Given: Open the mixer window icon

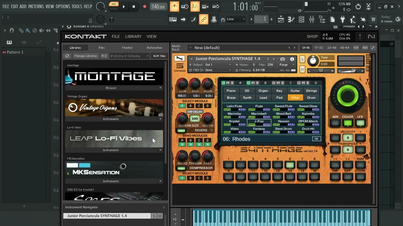Looking at the screenshot, I should point(312,19).
